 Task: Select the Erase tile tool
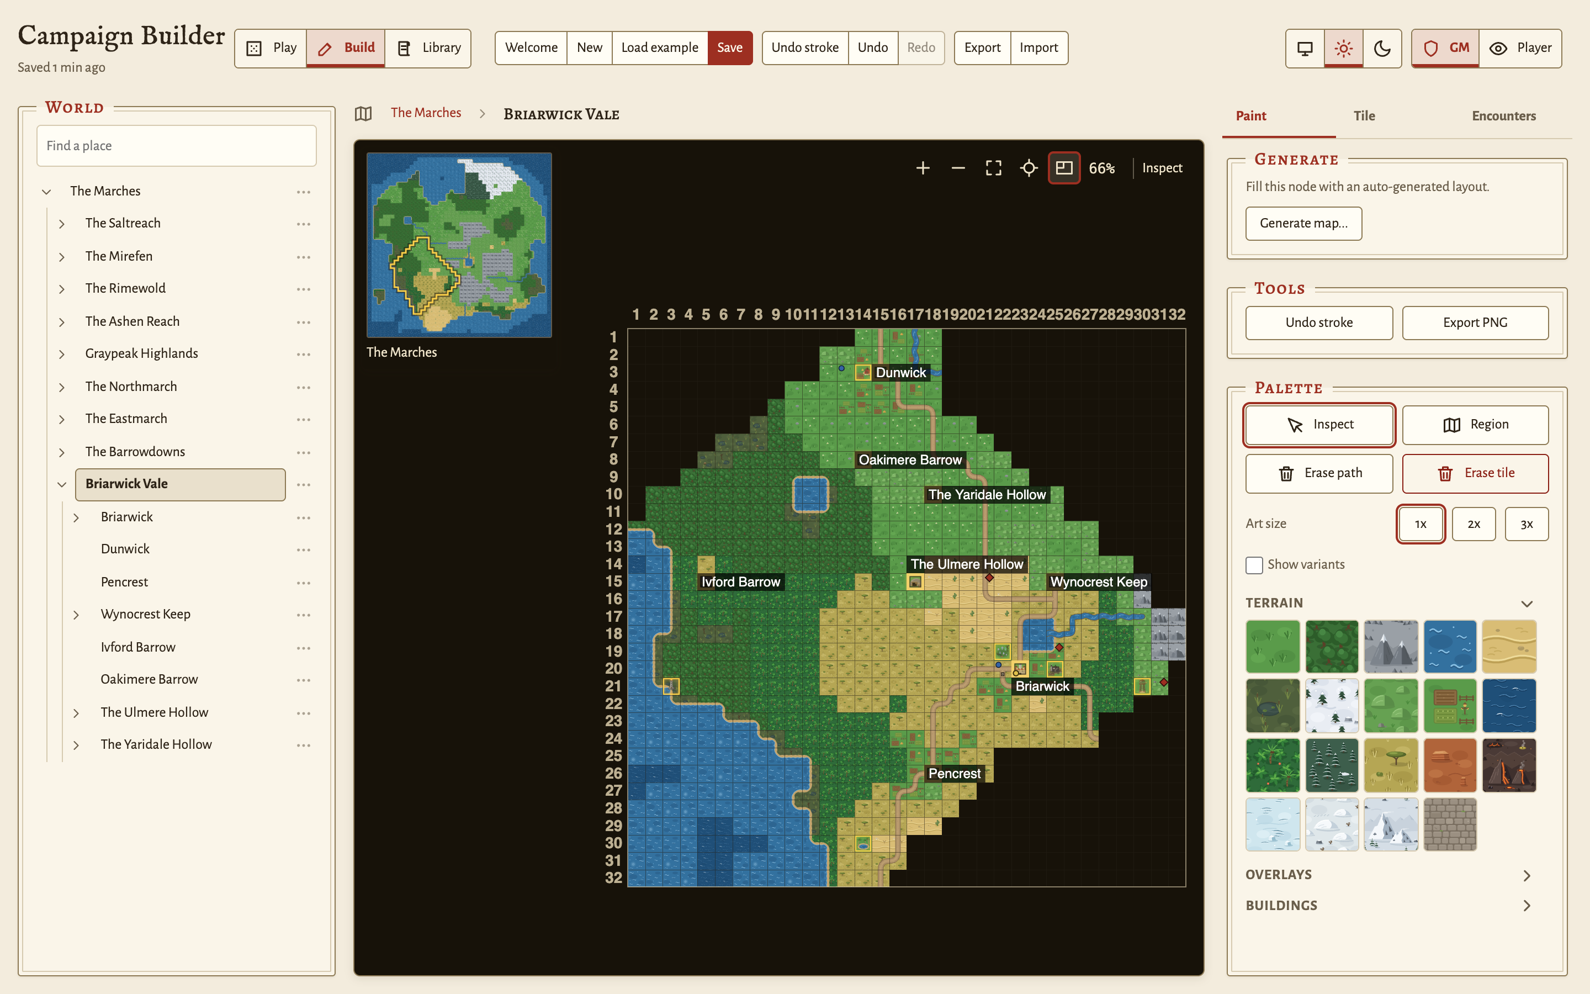[1475, 473]
